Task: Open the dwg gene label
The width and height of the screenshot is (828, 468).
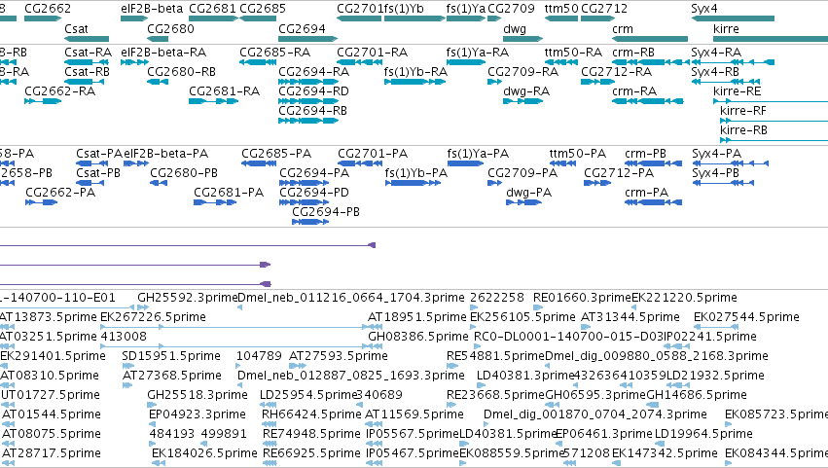Action: pyautogui.click(x=515, y=29)
